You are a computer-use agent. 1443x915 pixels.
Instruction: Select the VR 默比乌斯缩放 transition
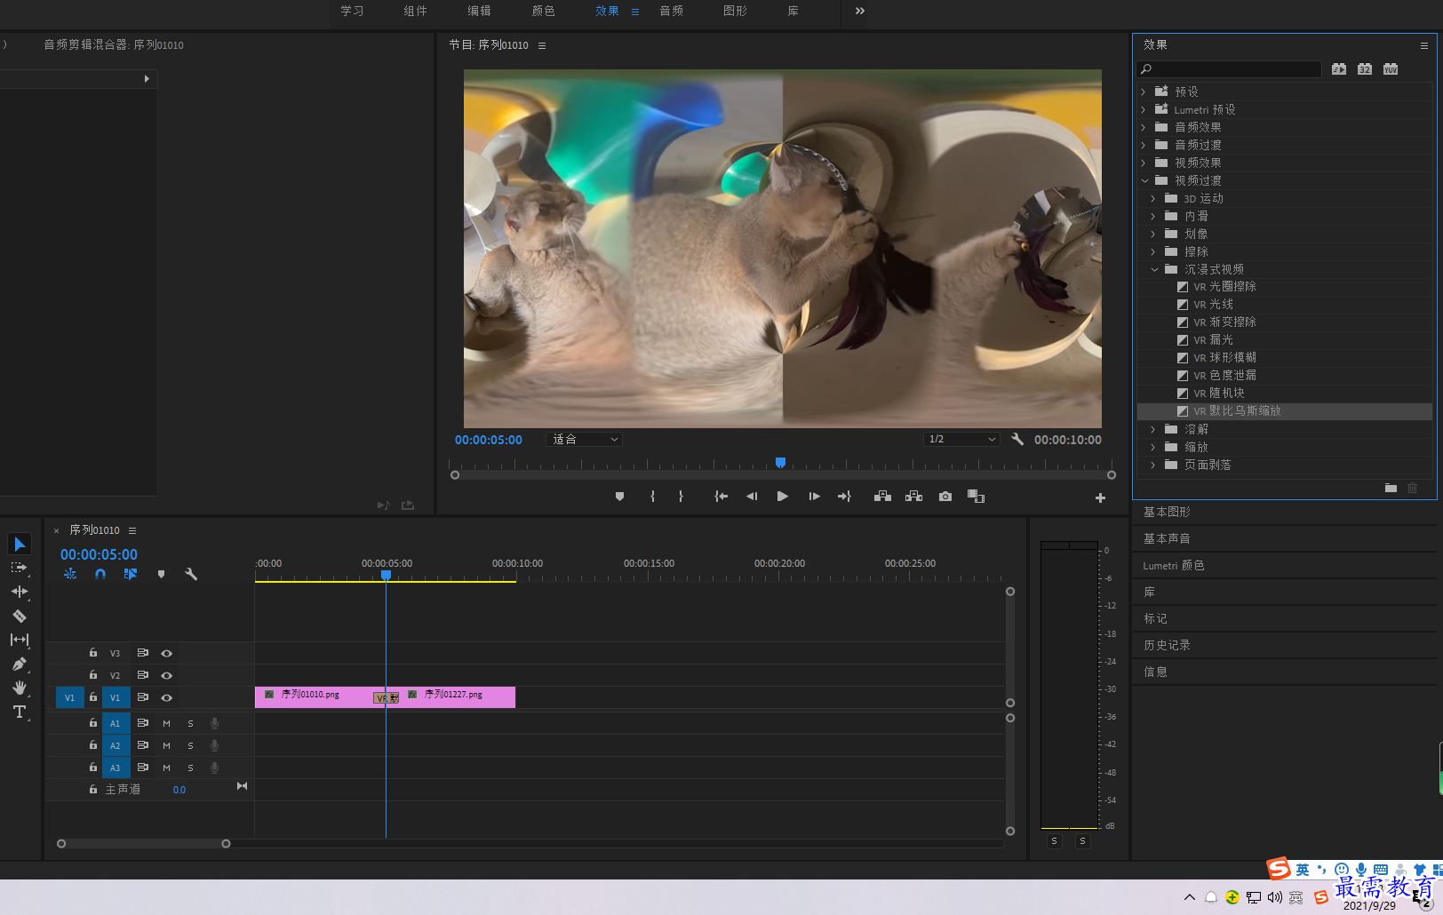coord(1285,411)
